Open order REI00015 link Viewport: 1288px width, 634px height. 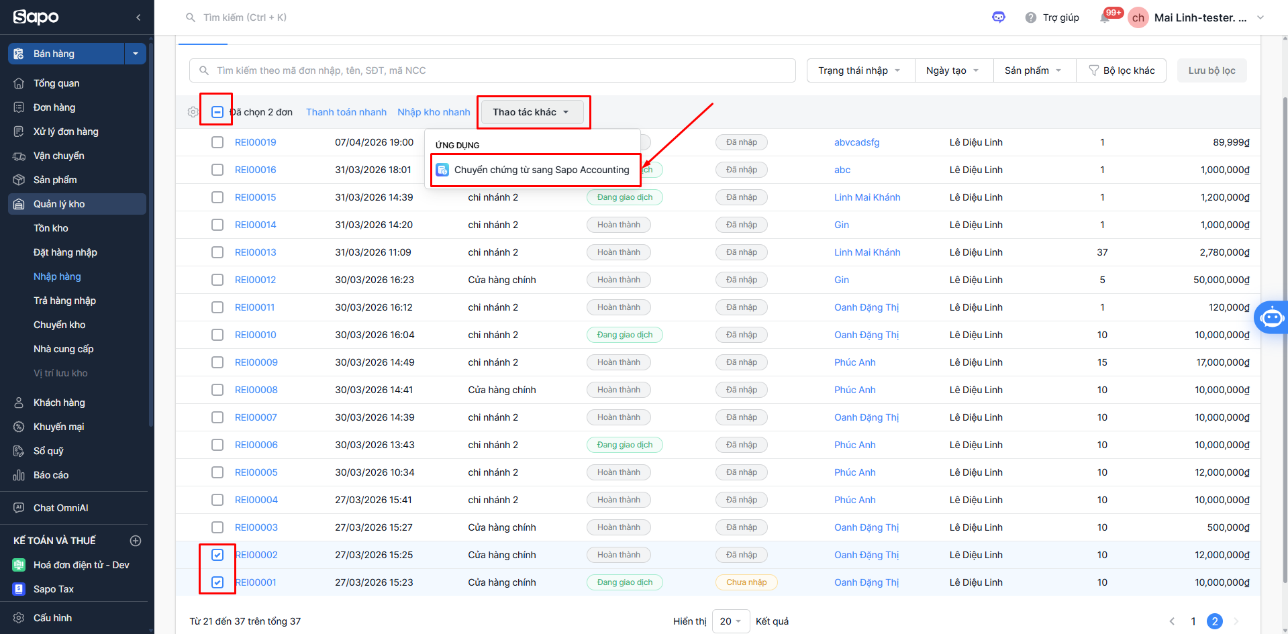coord(256,197)
